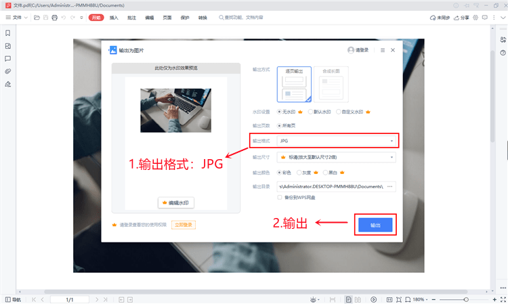Open the 180% zoom level dropdown
The width and height of the screenshot is (508, 304).
pyautogui.click(x=420, y=300)
